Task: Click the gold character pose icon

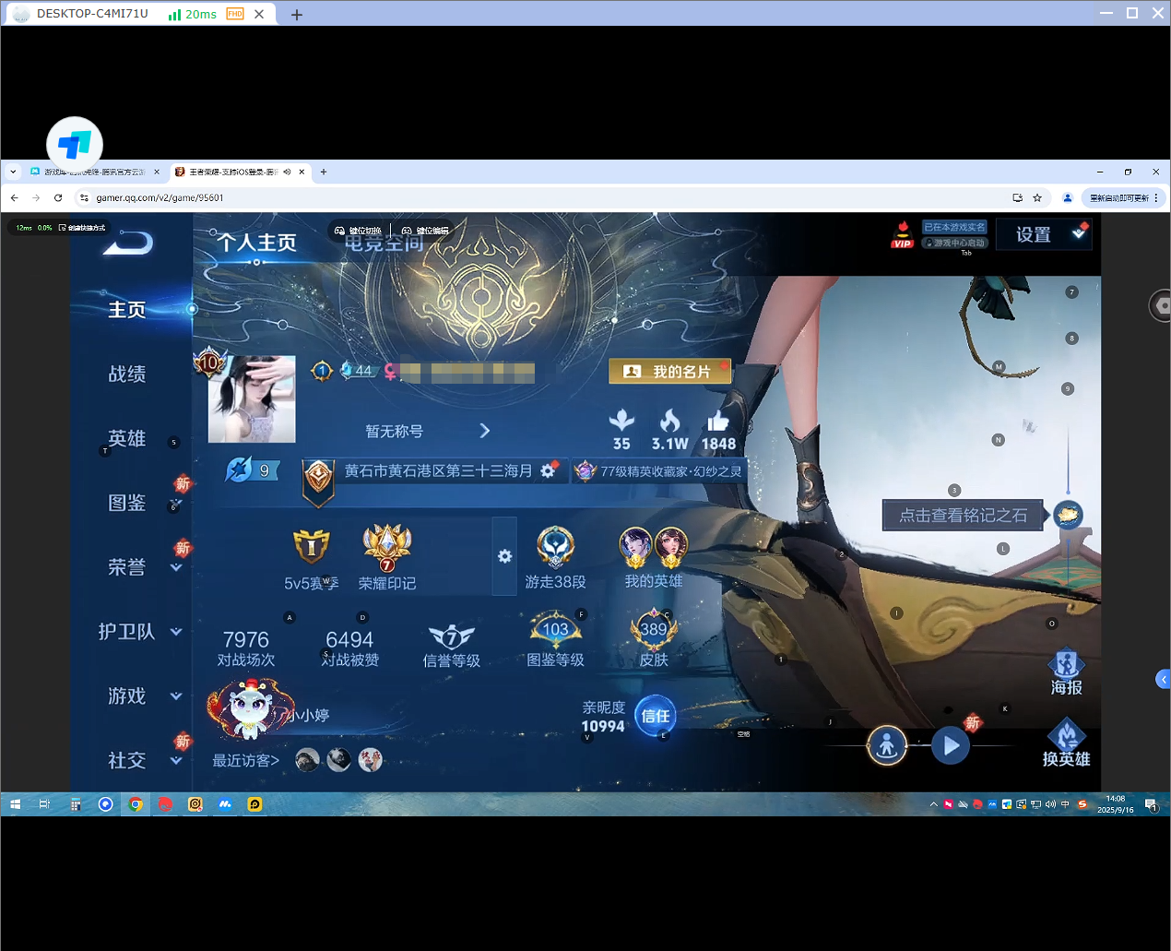Action: (x=887, y=745)
